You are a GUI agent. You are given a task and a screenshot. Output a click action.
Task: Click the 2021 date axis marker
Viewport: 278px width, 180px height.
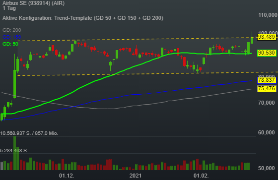pyautogui.click(x=136, y=176)
